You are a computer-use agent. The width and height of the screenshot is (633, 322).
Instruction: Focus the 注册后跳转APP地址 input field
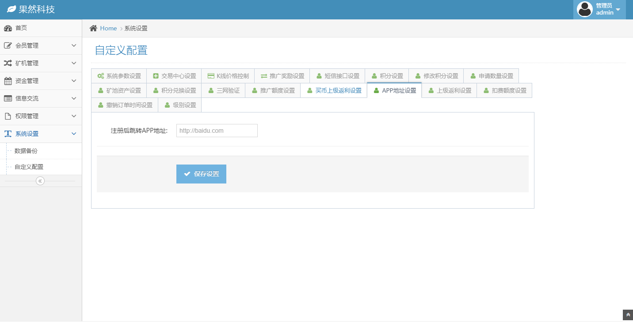(217, 131)
